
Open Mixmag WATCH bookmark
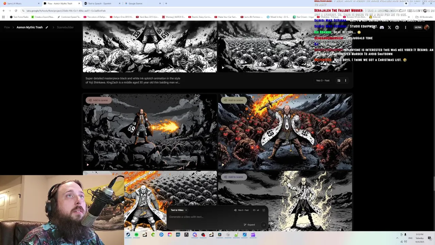174,17
